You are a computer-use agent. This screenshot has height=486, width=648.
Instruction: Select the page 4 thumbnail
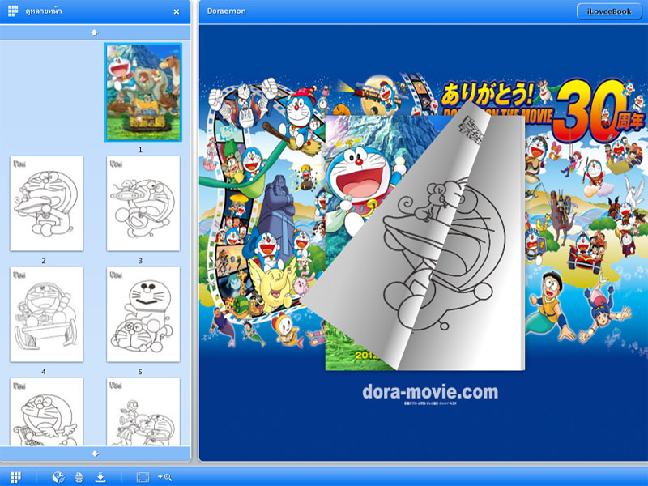tap(47, 314)
